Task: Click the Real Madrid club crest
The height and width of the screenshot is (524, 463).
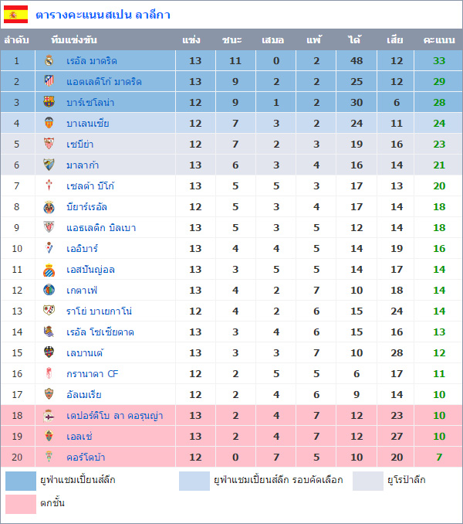Action: click(49, 60)
